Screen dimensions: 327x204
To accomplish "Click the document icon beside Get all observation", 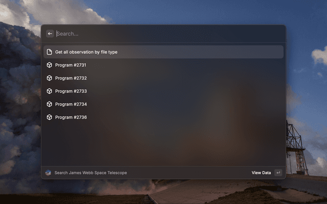I will 49,52.
